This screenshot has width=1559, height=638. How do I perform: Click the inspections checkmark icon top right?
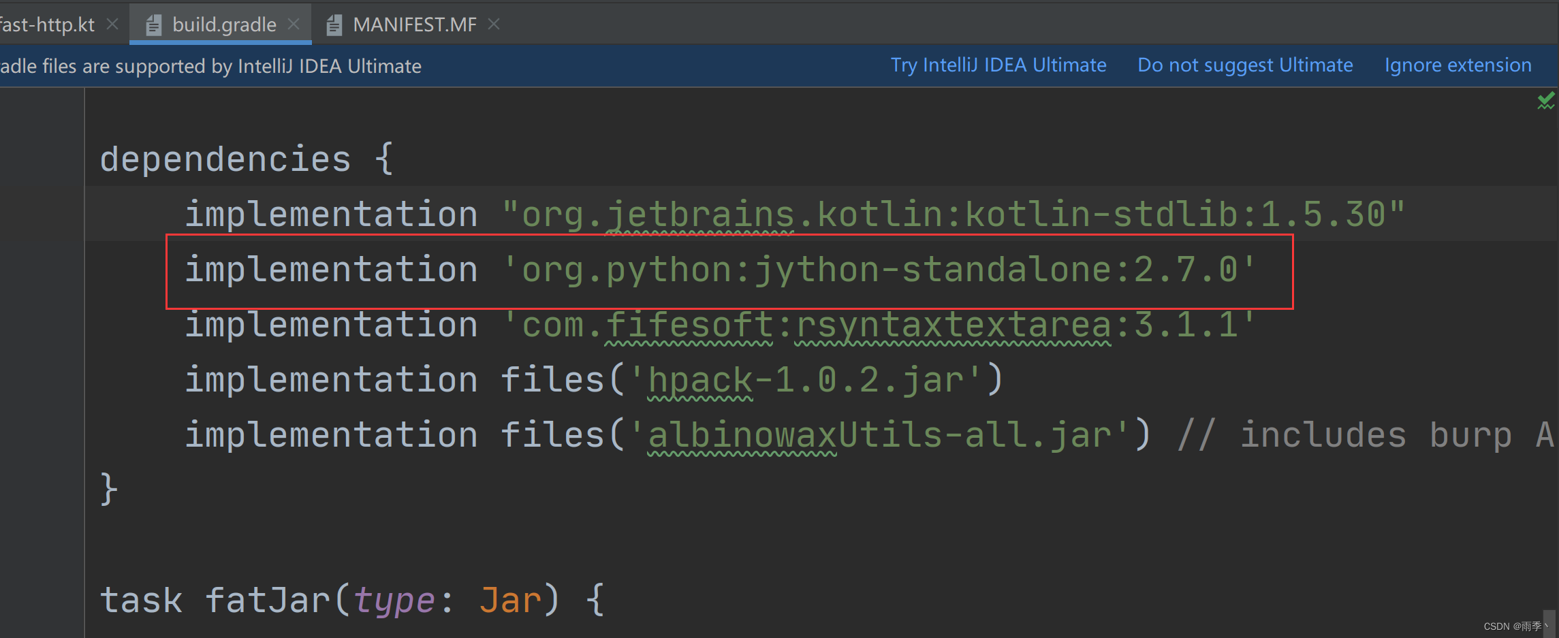(1545, 100)
